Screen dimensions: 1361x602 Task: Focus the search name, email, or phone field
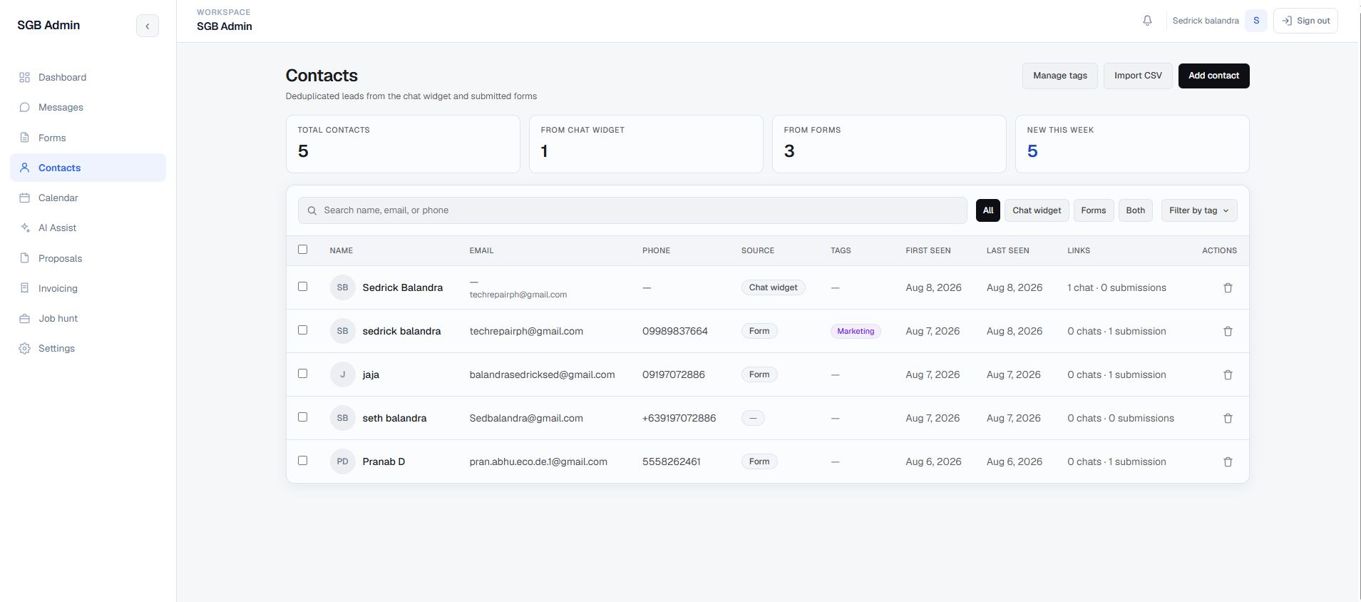632,210
